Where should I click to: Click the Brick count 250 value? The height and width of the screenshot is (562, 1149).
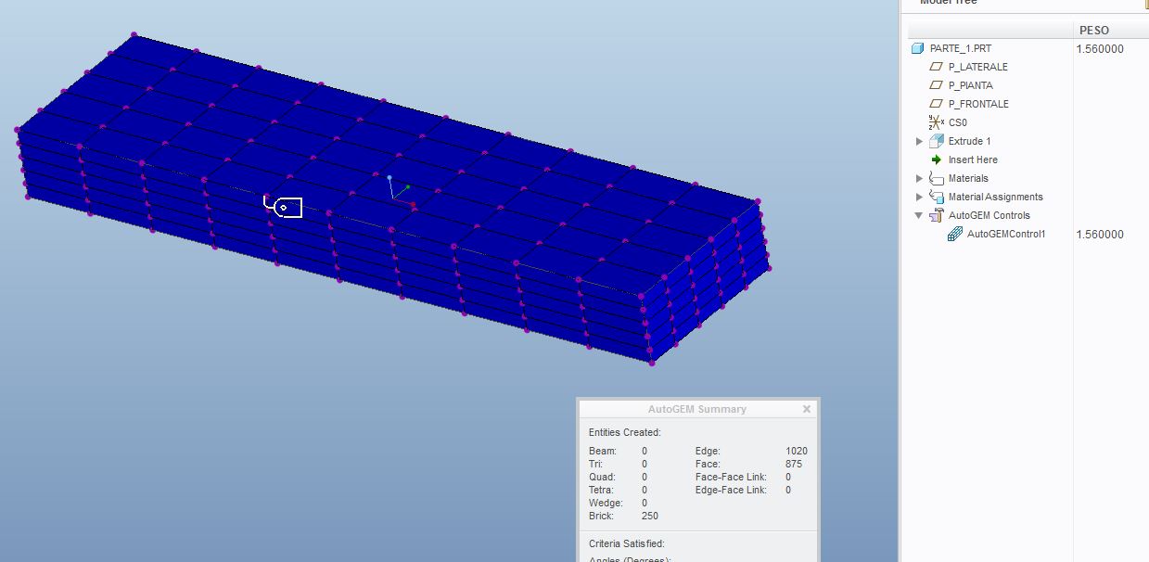tap(649, 516)
